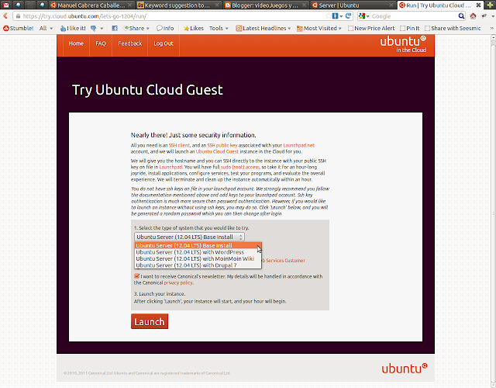
Task: Open the system type combo box
Action: pyautogui.click(x=189, y=237)
